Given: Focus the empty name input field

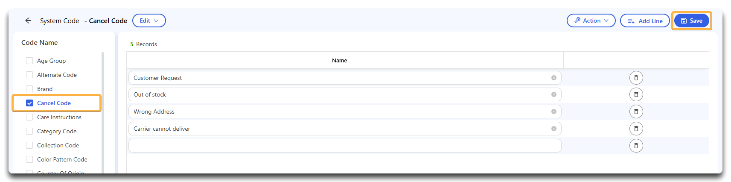Looking at the screenshot, I should [345, 146].
